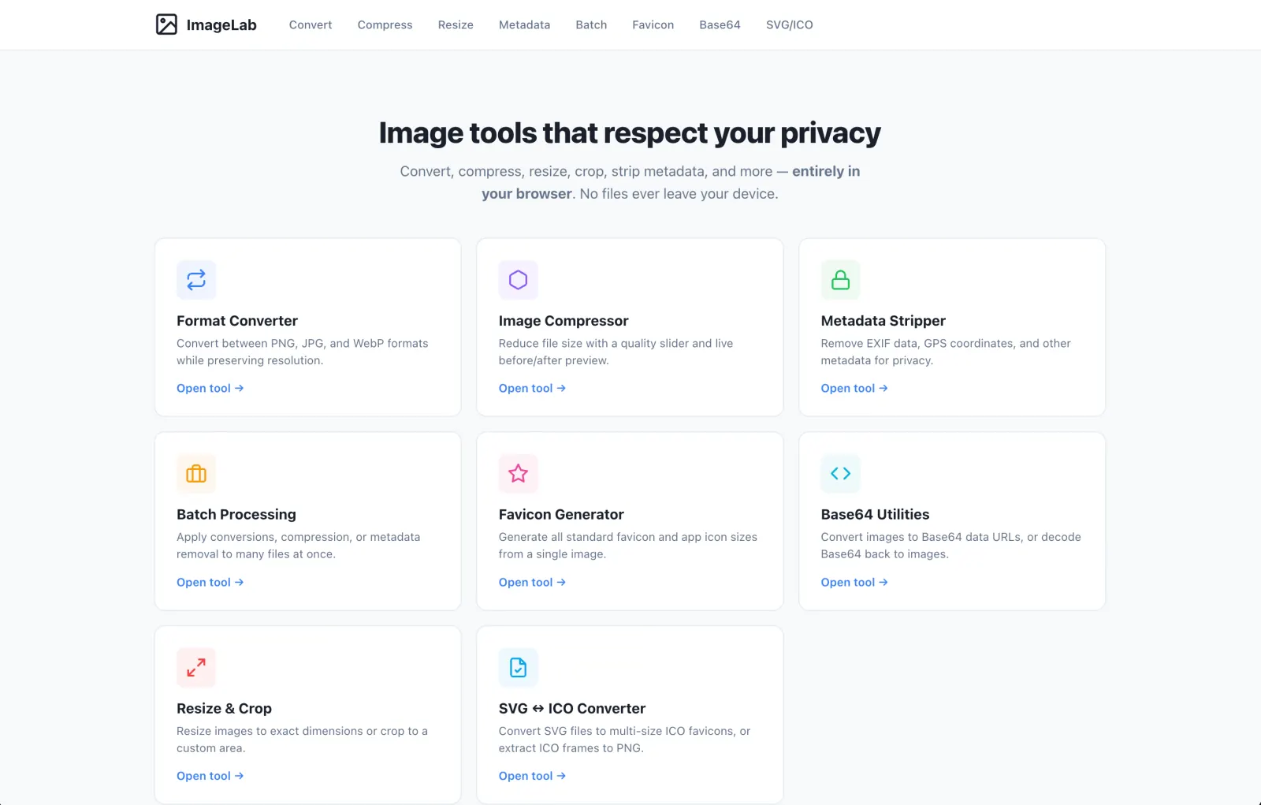
Task: Click the Resize & Crop expand icon
Action: click(196, 668)
